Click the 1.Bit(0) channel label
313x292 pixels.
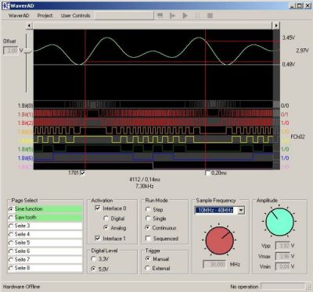coord(25,105)
